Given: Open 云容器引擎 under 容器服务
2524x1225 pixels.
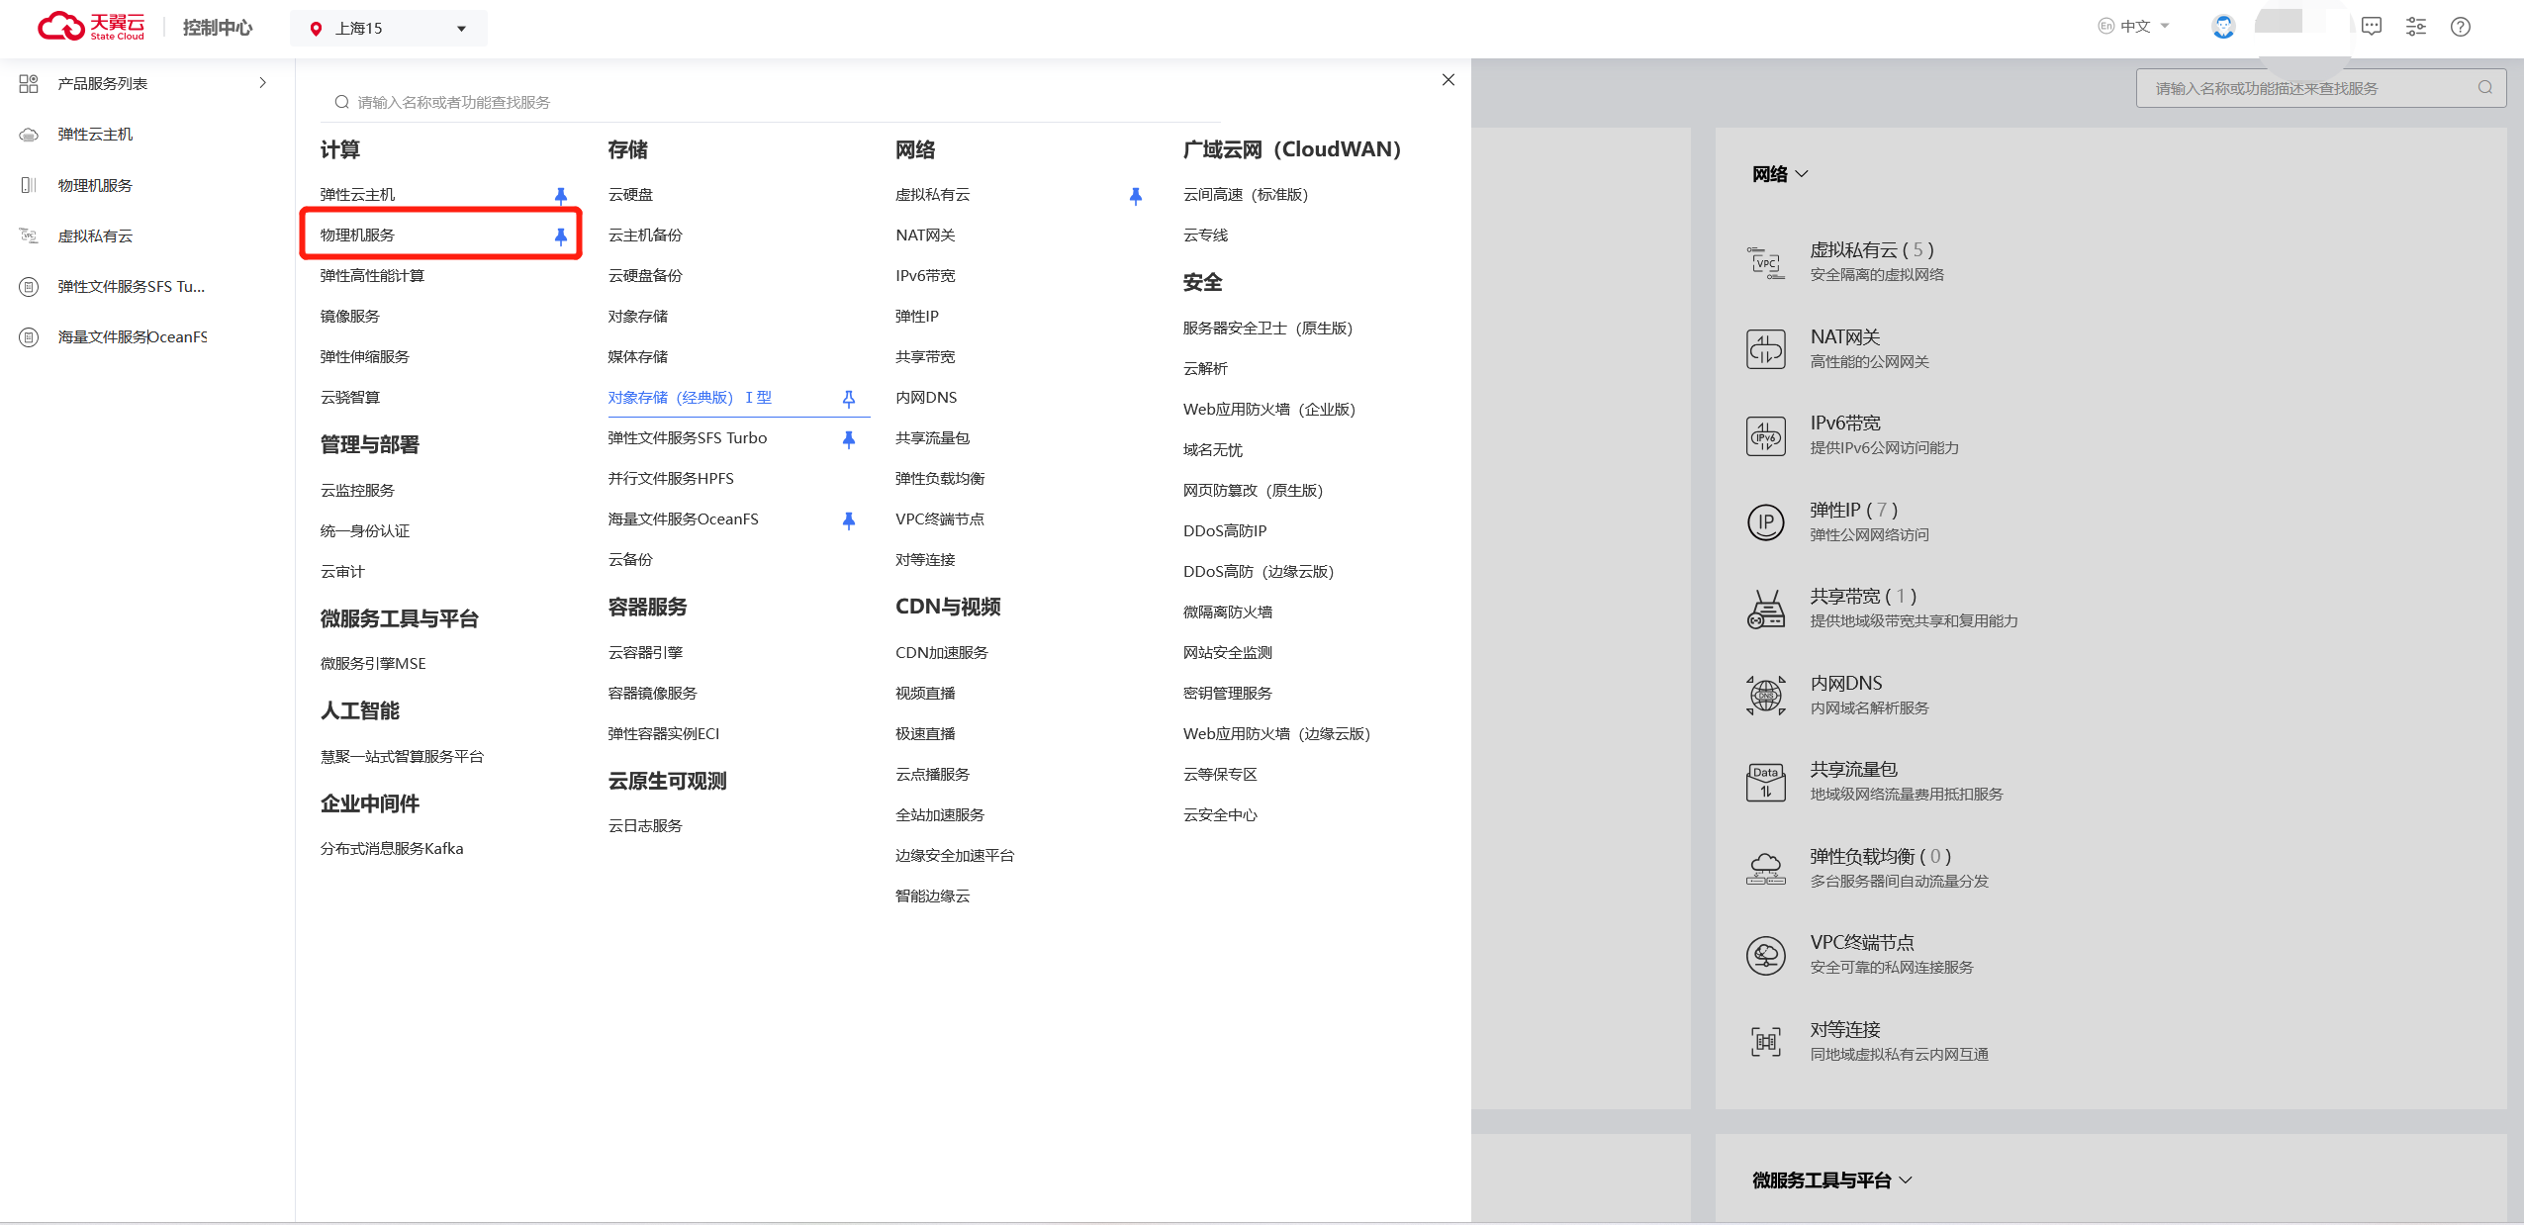Looking at the screenshot, I should pos(646,653).
